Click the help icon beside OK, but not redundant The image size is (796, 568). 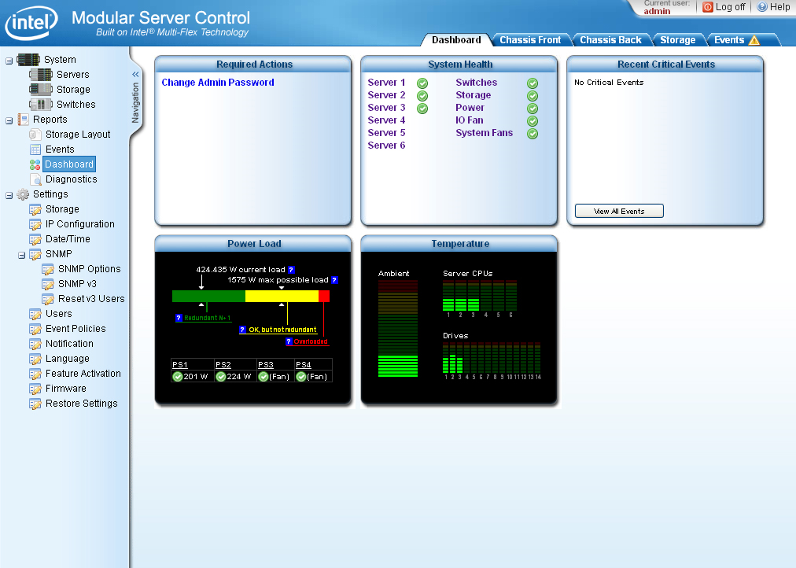pyautogui.click(x=243, y=330)
